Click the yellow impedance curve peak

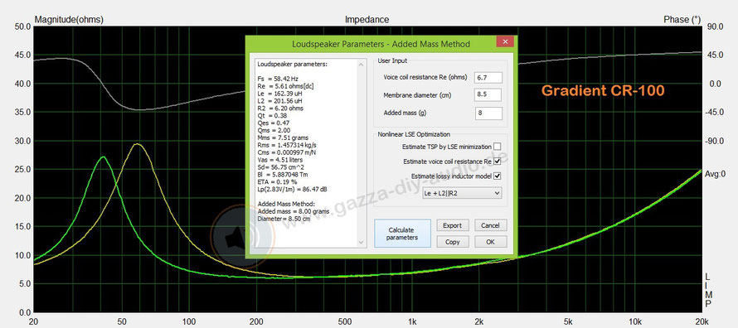click(x=137, y=145)
